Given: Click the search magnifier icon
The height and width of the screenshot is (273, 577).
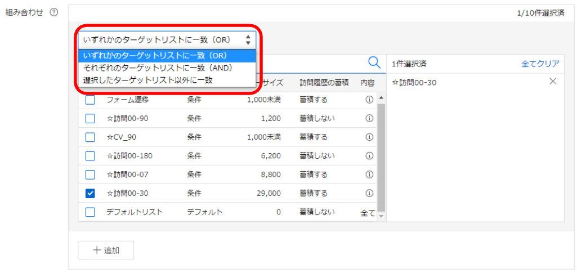Looking at the screenshot, I should point(374,62).
